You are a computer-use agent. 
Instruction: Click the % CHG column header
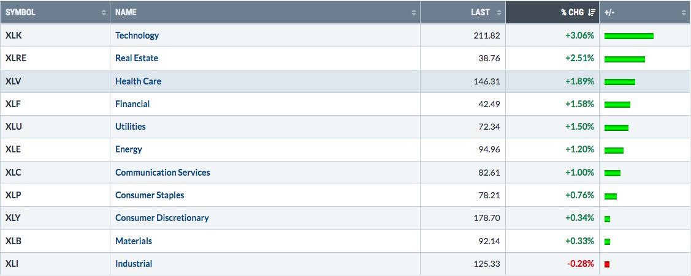[552, 12]
